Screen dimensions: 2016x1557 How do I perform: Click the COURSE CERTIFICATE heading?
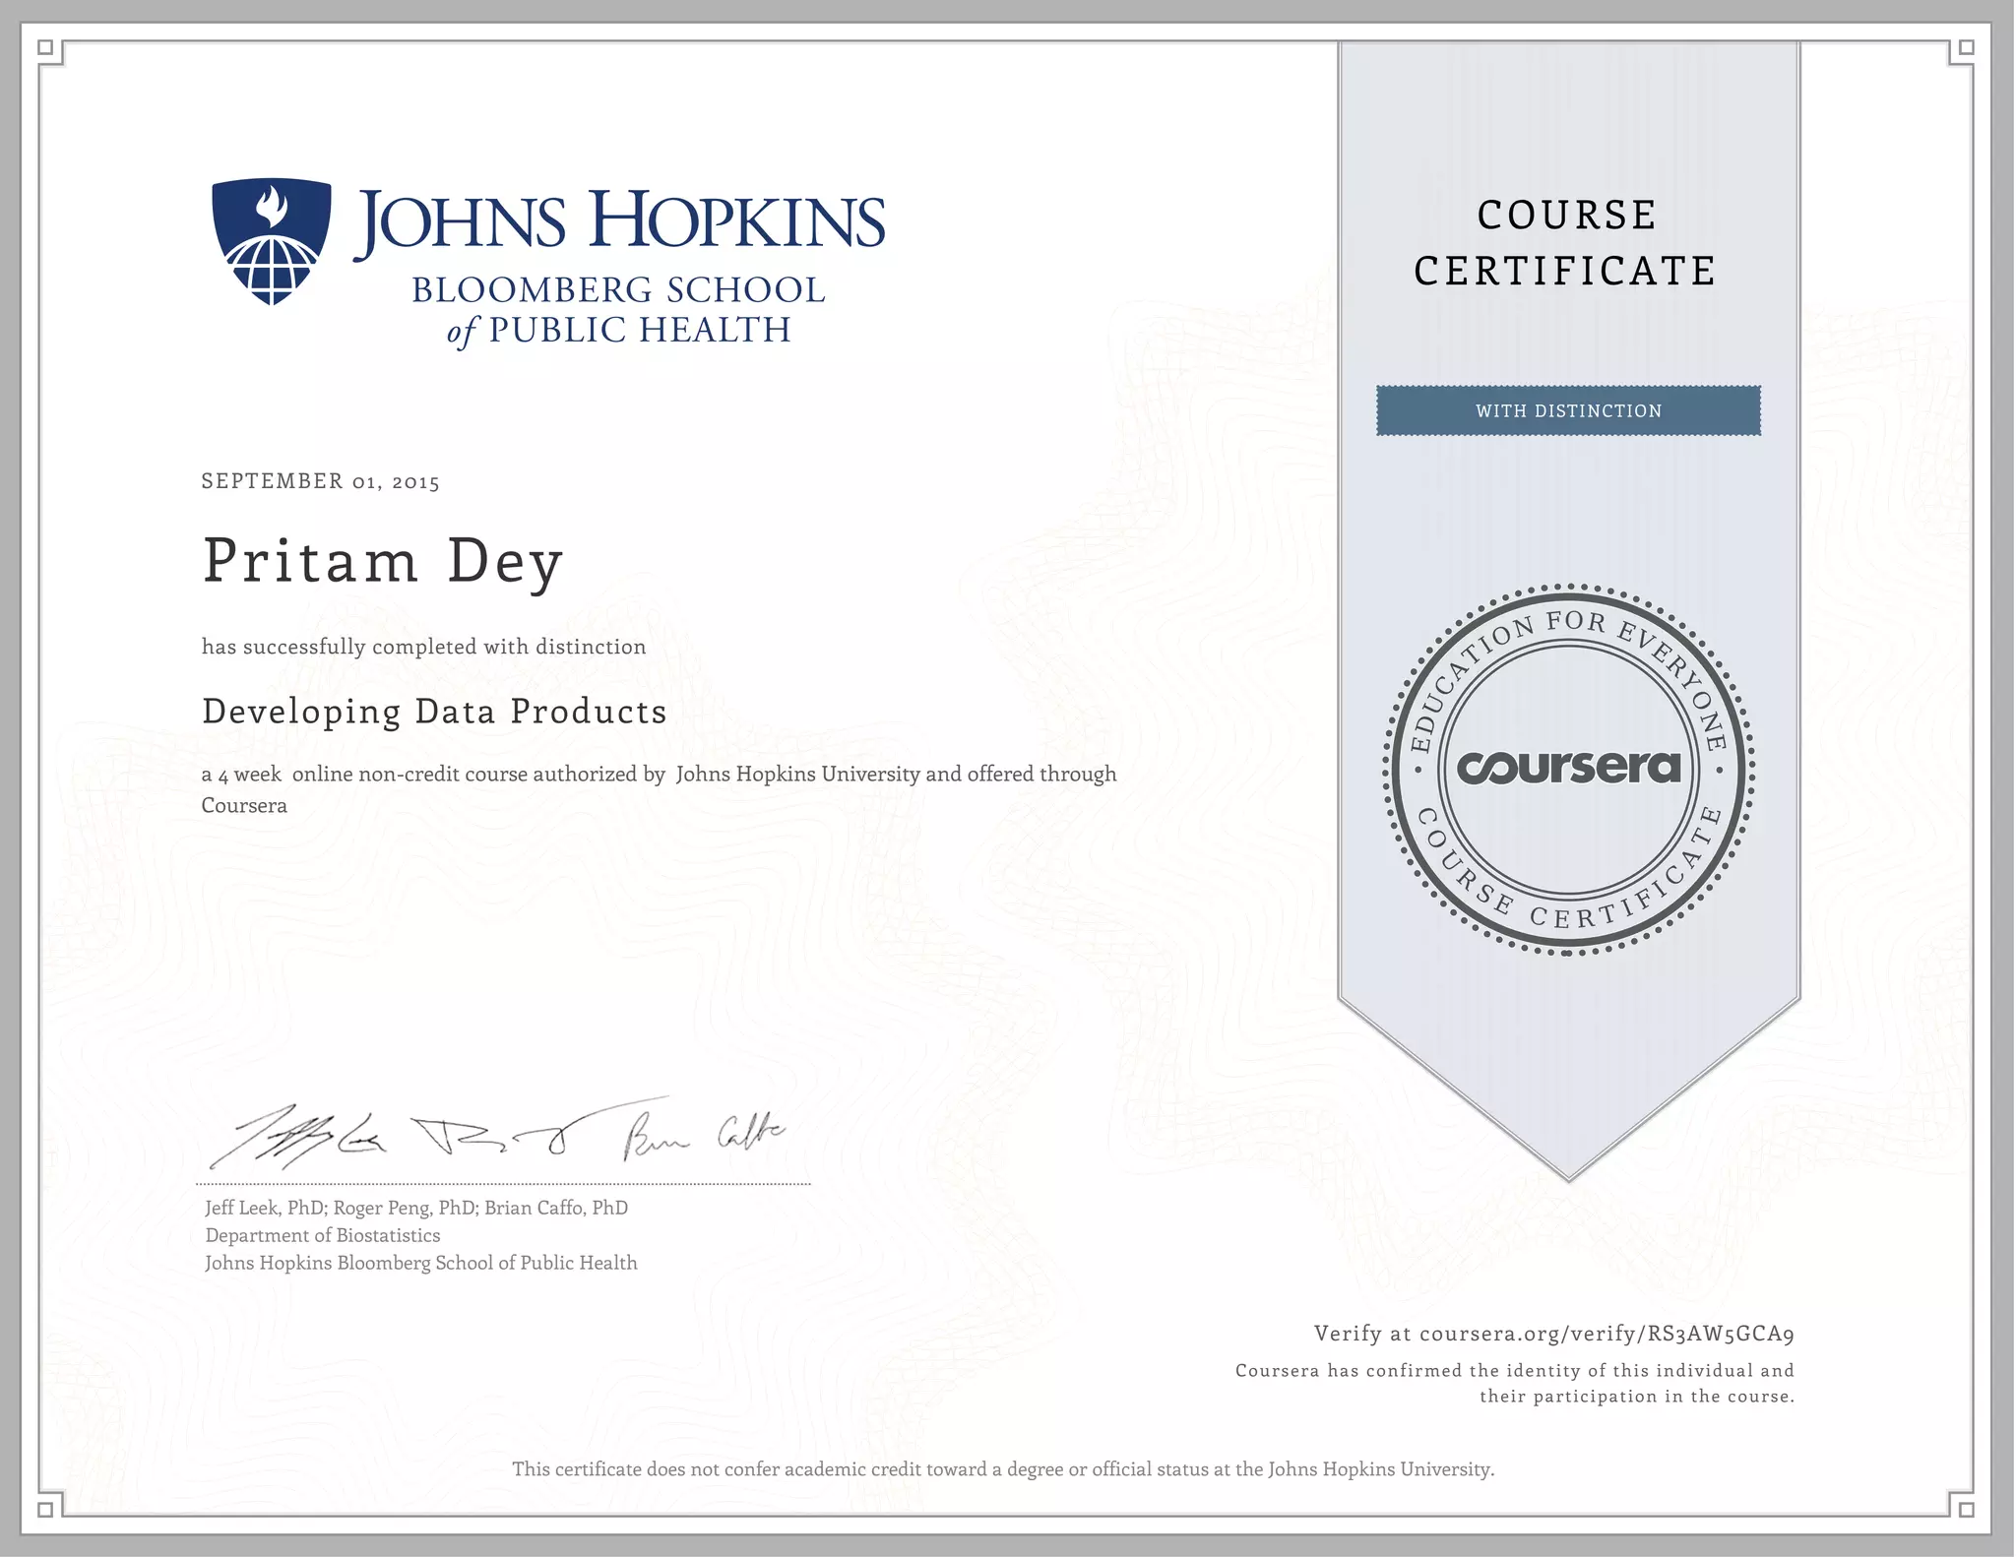point(1566,242)
